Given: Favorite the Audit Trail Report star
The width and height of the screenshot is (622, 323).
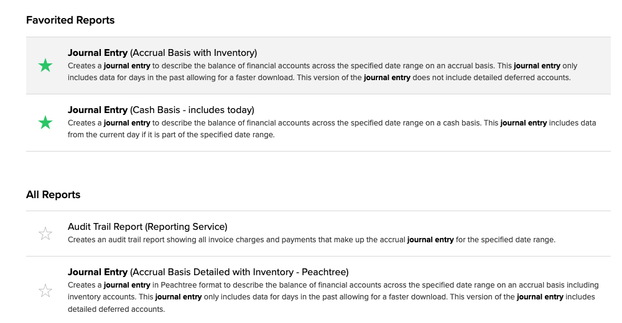Looking at the screenshot, I should coord(45,234).
